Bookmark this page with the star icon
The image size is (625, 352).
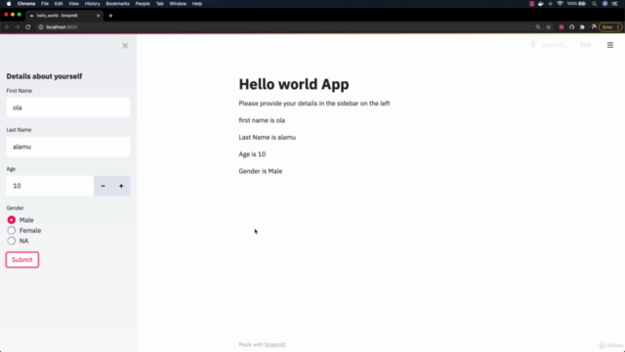coord(549,27)
